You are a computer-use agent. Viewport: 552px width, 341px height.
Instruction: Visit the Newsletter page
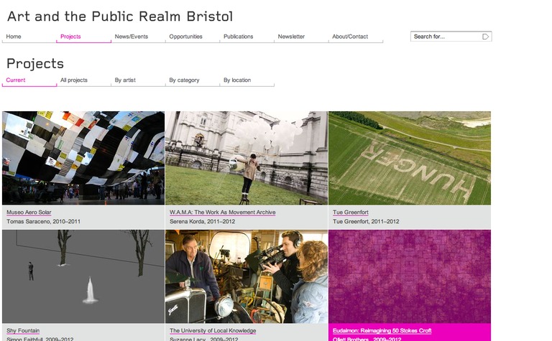tap(291, 37)
